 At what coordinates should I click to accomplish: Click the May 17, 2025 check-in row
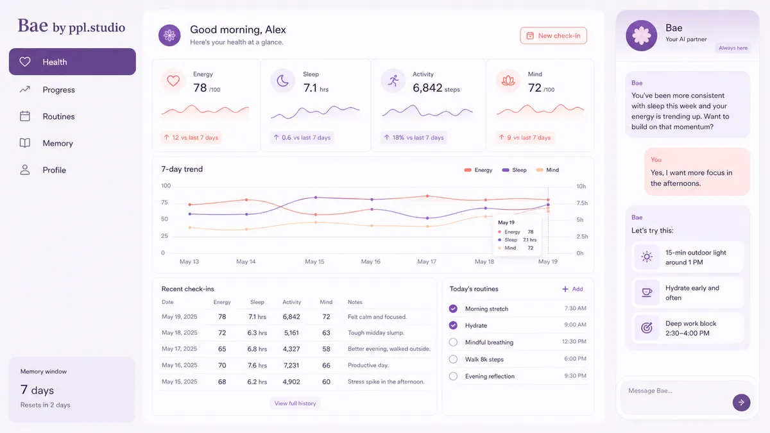click(295, 349)
